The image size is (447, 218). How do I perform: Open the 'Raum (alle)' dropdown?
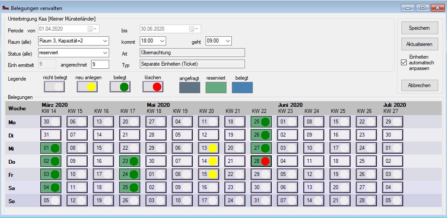104,41
